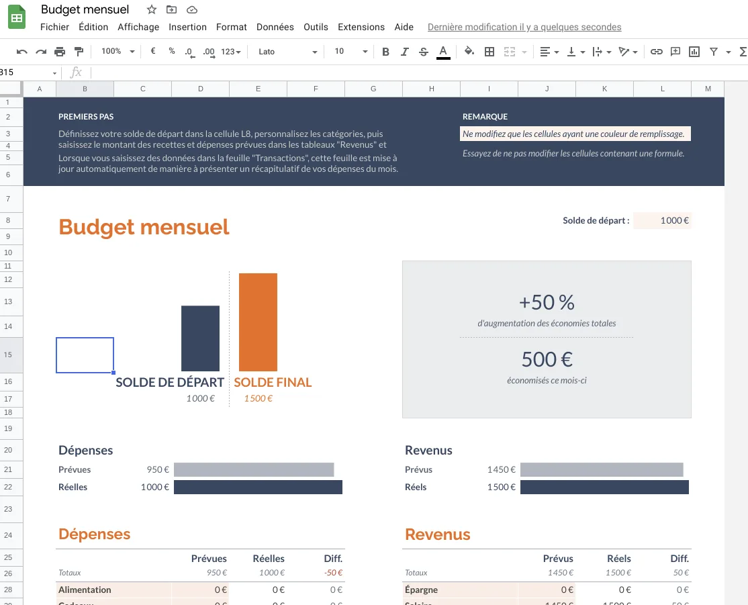
Task: Open the Format menu
Action: pos(232,27)
